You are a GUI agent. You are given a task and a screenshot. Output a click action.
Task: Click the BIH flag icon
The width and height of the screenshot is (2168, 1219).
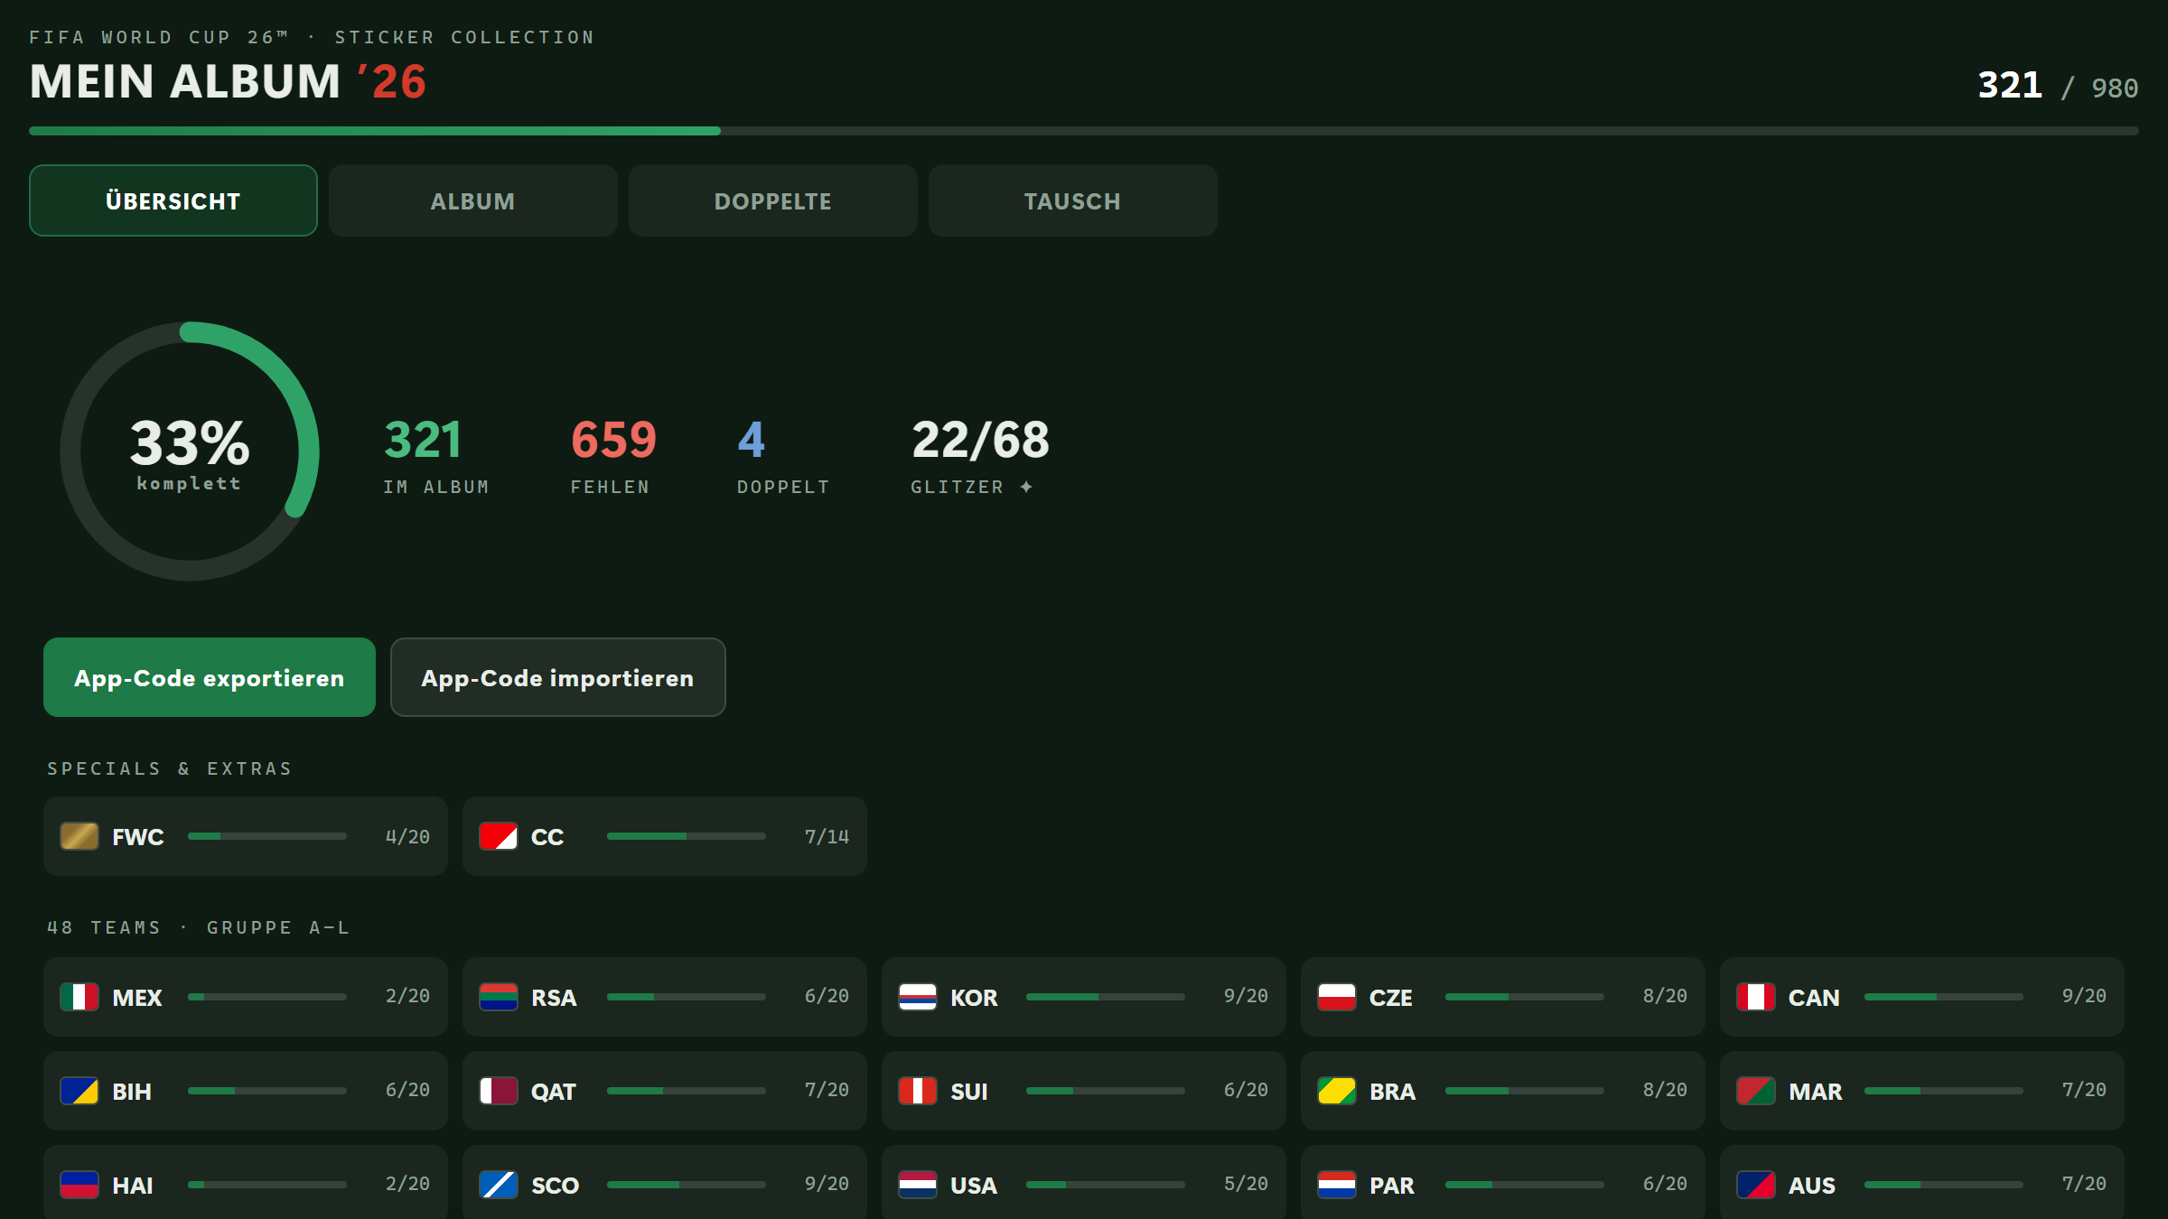point(79,1091)
